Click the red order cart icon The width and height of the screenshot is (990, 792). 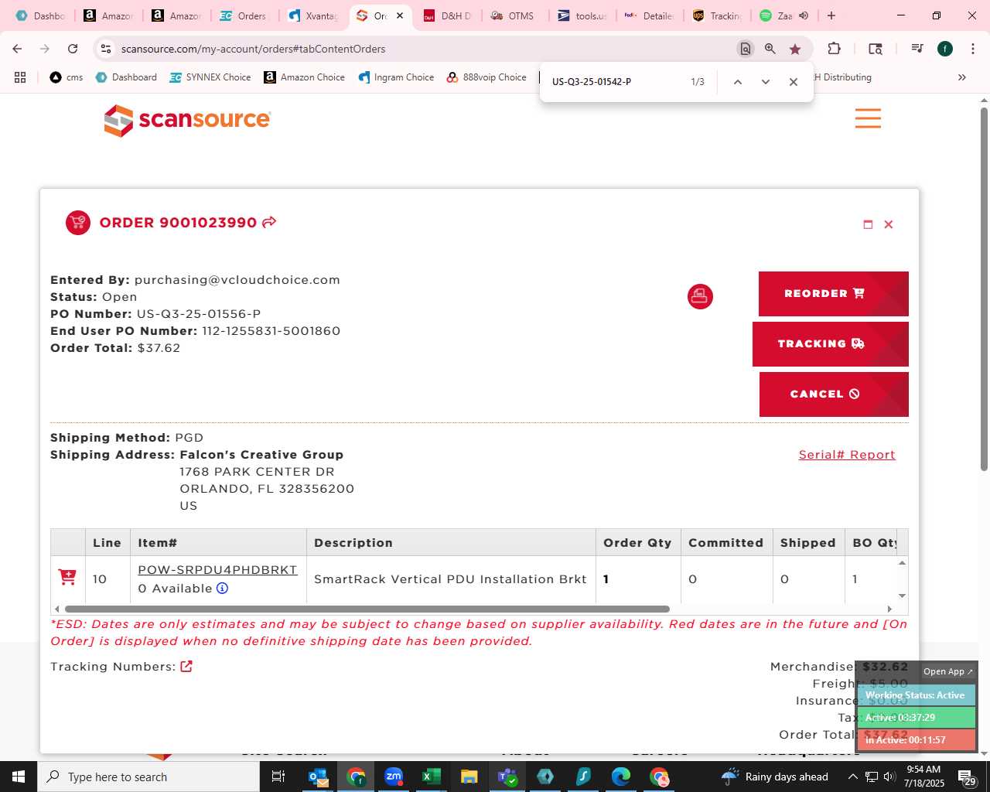pyautogui.click(x=78, y=223)
